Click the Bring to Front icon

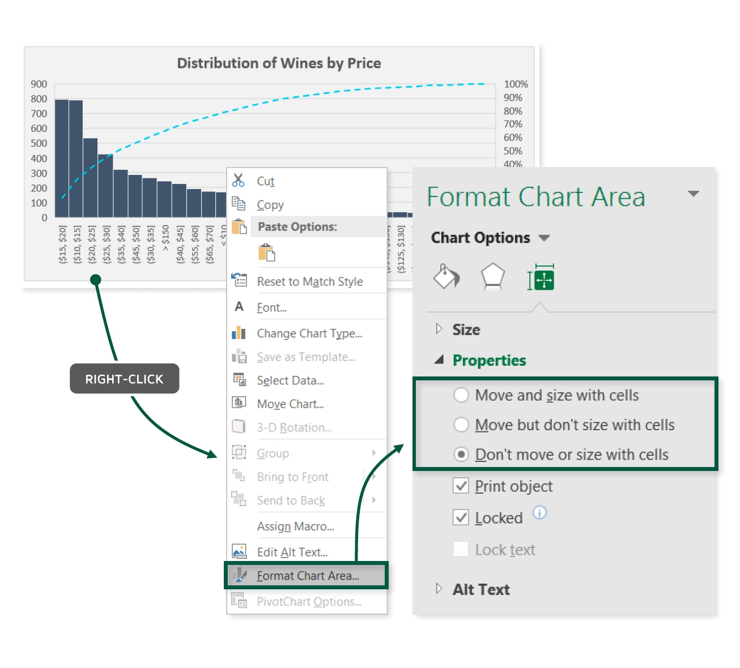click(239, 476)
